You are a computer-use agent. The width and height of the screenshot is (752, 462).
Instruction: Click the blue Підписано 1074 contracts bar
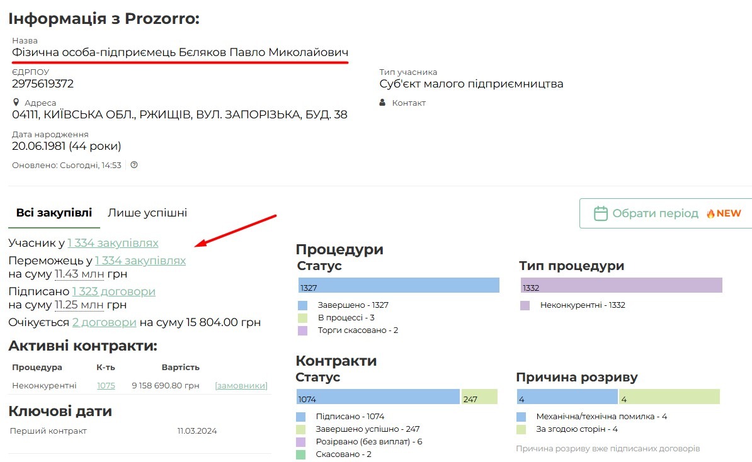(x=378, y=397)
